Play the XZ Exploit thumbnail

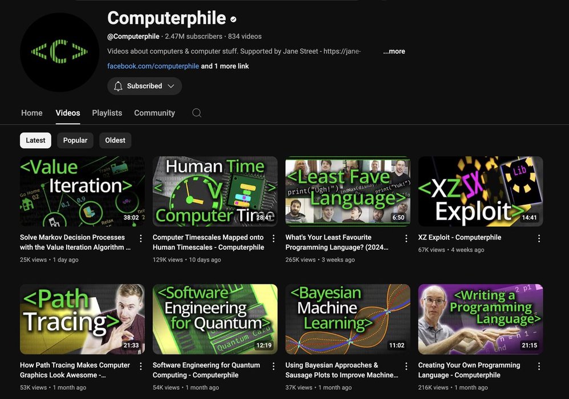coord(481,192)
